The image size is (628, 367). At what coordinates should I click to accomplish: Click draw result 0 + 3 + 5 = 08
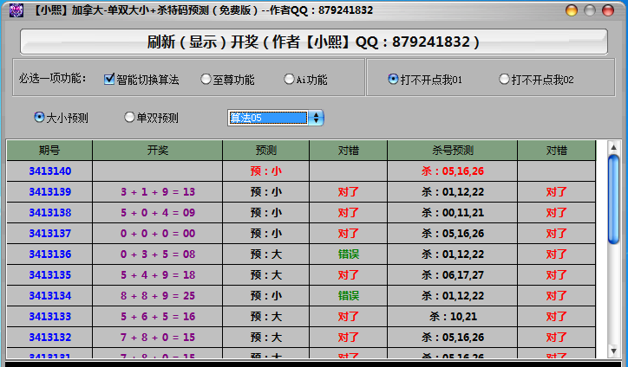tap(158, 254)
